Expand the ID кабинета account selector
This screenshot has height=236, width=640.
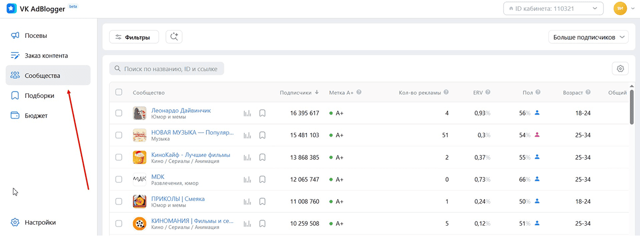pyautogui.click(x=553, y=8)
